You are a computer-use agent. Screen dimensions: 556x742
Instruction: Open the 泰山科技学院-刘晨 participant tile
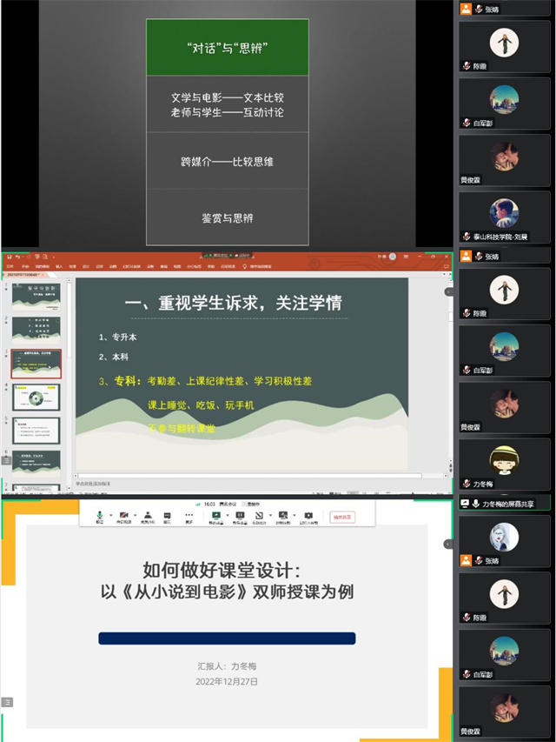tap(504, 217)
